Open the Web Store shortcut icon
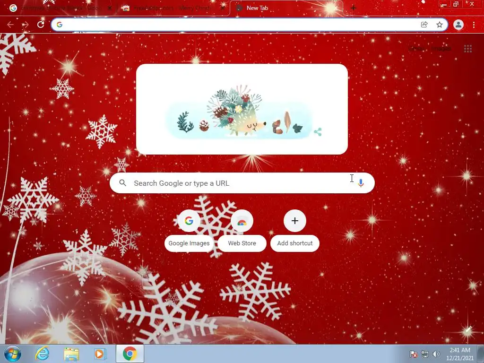484x363 pixels. pos(242,221)
